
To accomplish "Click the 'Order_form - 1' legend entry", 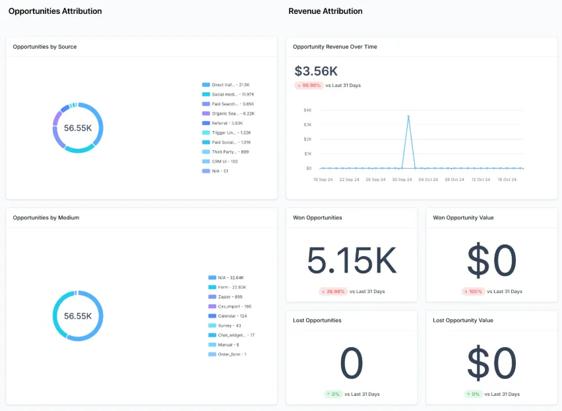I will [x=227, y=354].
